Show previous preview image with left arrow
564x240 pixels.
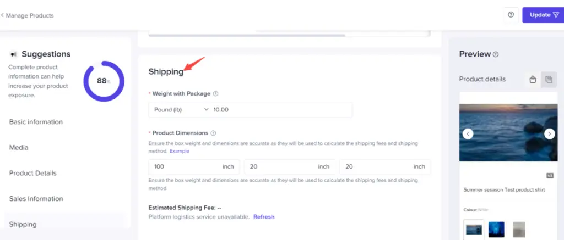pos(468,133)
